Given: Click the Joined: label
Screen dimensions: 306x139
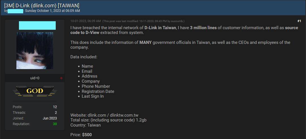Looking at the screenshot, I should pos(18,118).
